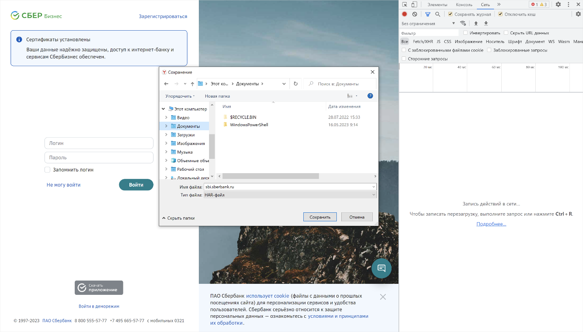Tick Запомнить логин
This screenshot has height=332, width=583.
tap(47, 169)
